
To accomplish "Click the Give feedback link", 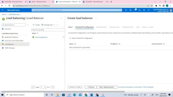I will coord(148,87).
